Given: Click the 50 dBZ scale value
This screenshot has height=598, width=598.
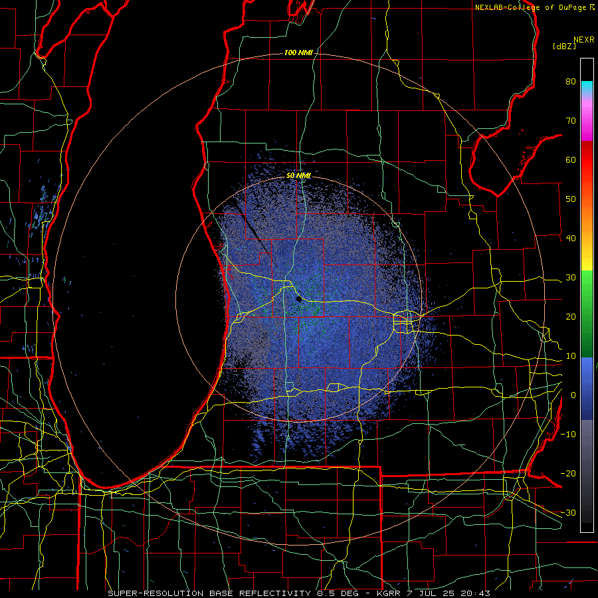Looking at the screenshot, I should click(x=571, y=199).
